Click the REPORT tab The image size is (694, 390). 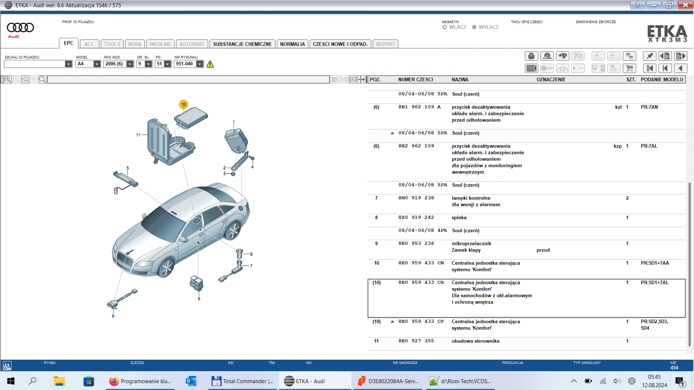pos(385,44)
